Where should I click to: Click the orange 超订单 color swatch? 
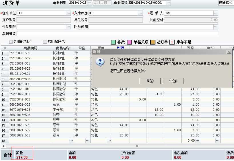pyautogui.click(x=153, y=42)
